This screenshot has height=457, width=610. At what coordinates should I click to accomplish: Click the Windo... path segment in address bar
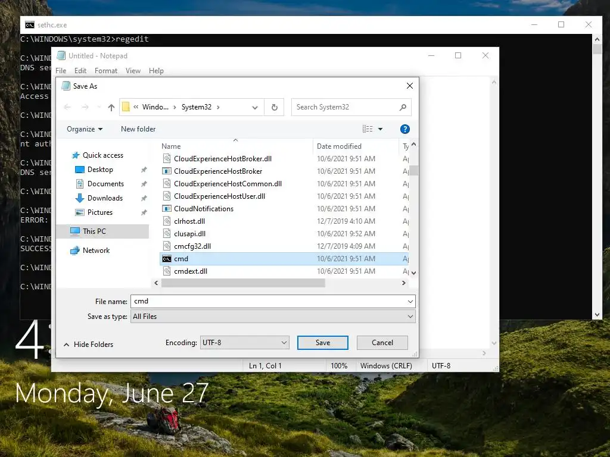point(155,107)
